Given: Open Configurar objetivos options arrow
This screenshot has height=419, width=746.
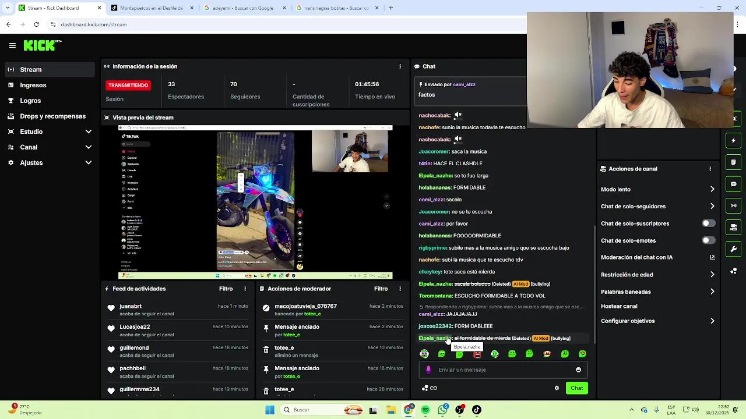Looking at the screenshot, I should coord(712,321).
